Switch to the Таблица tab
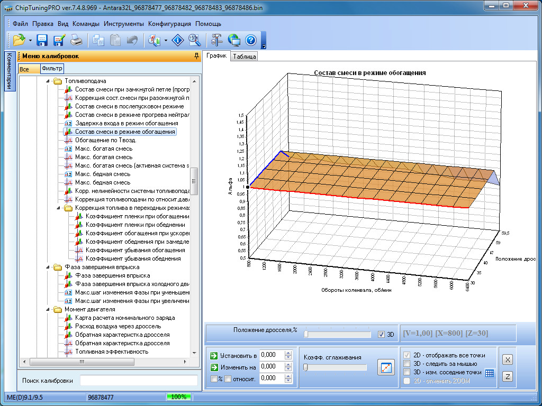 click(244, 57)
